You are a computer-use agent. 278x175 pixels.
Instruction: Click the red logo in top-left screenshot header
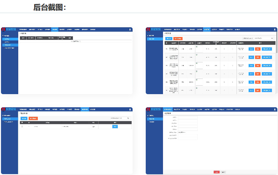(x=3, y=30)
